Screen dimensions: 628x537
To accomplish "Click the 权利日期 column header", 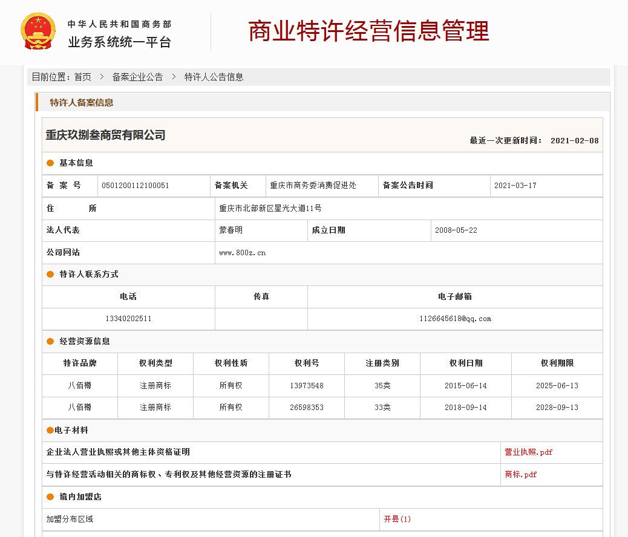I will (x=466, y=363).
